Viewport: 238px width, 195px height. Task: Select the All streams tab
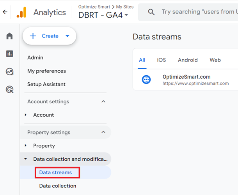click(x=142, y=60)
